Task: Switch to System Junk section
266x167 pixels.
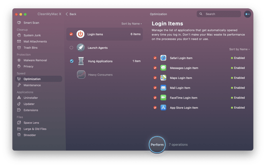Action: (x=39, y=35)
